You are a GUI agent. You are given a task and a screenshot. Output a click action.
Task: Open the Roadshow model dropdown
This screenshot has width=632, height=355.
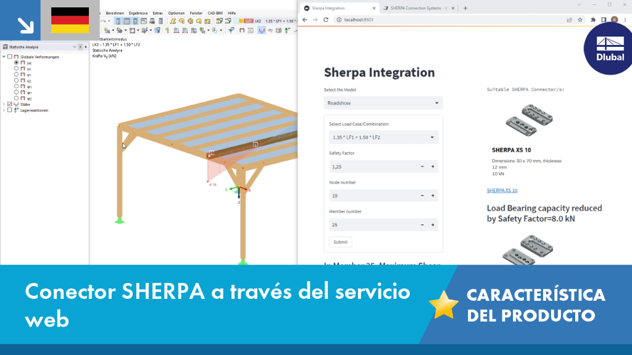point(383,103)
